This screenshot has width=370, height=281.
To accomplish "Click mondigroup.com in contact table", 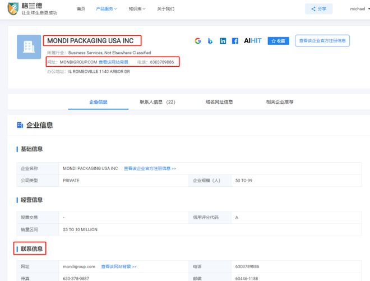I will pyautogui.click(x=79, y=266).
